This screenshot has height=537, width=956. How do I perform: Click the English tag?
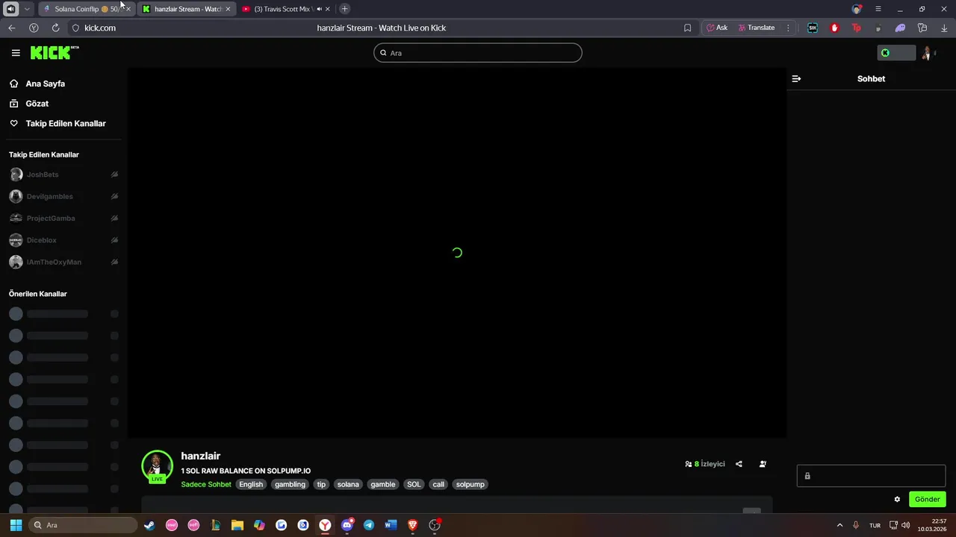tap(251, 484)
